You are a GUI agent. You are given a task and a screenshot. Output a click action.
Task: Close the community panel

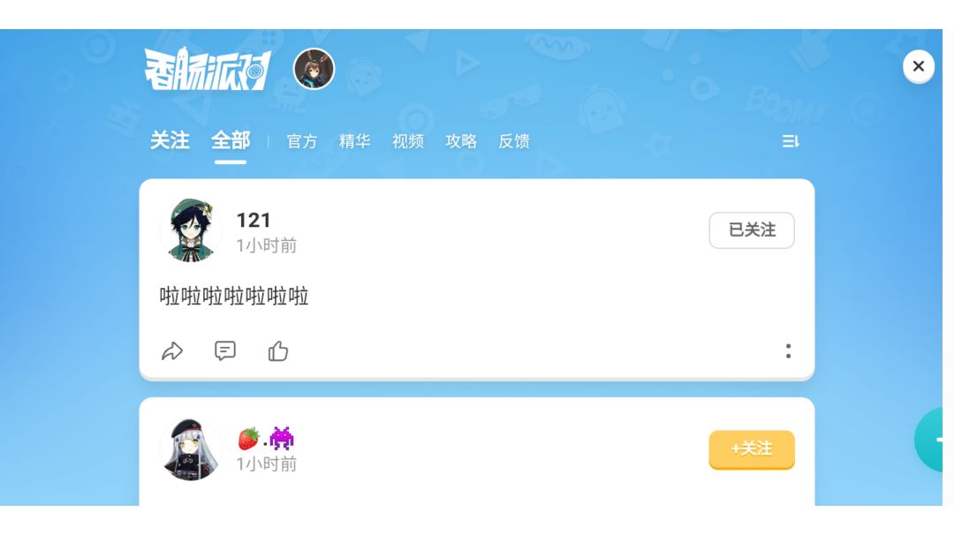[919, 66]
